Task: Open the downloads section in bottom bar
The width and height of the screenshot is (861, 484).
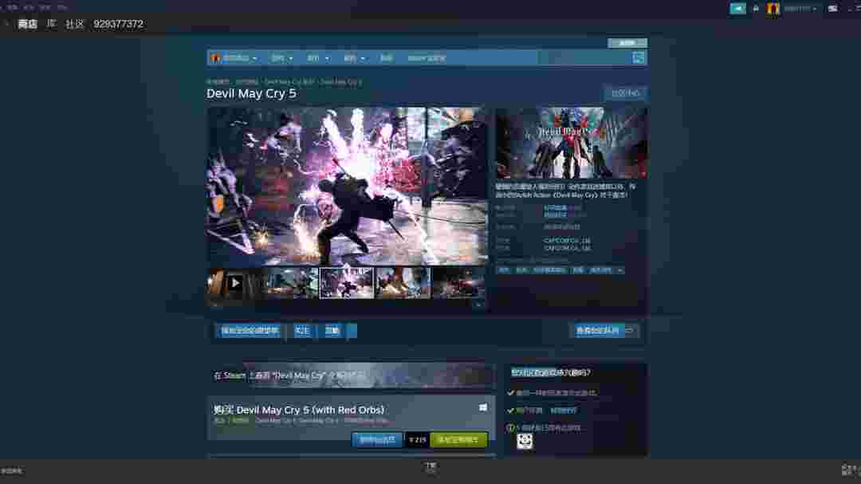Action: coord(431,467)
